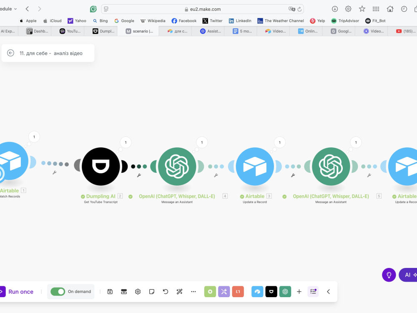Click the green flow control gear icon
Viewport: 417px width, 313px height.
210,292
